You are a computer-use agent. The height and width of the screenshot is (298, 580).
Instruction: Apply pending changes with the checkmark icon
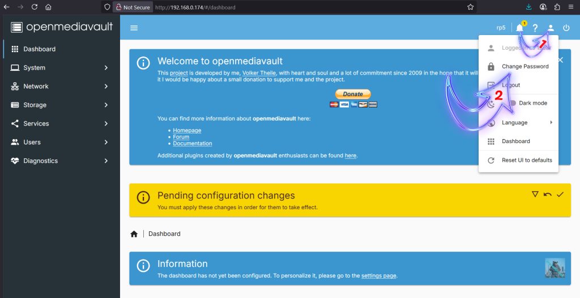560,194
